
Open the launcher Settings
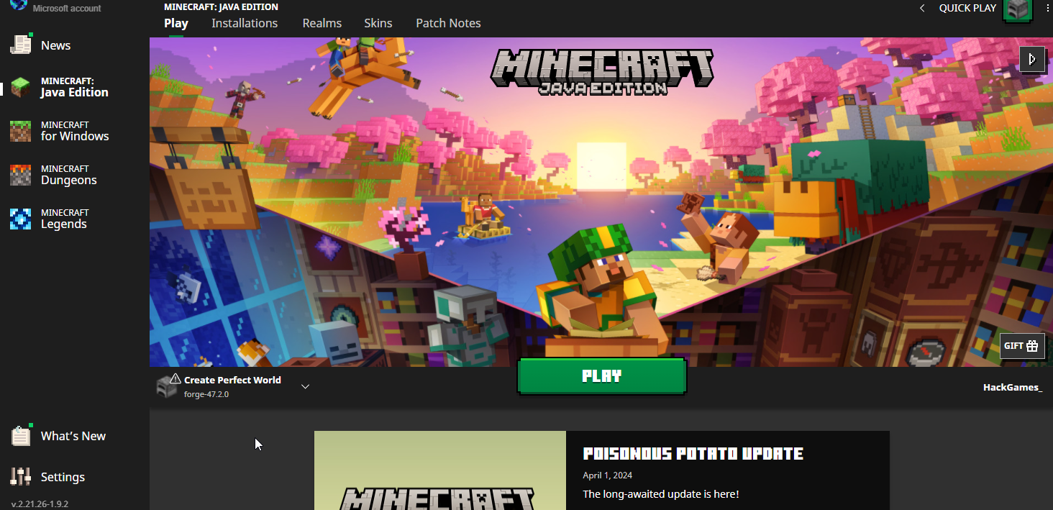[x=63, y=476]
